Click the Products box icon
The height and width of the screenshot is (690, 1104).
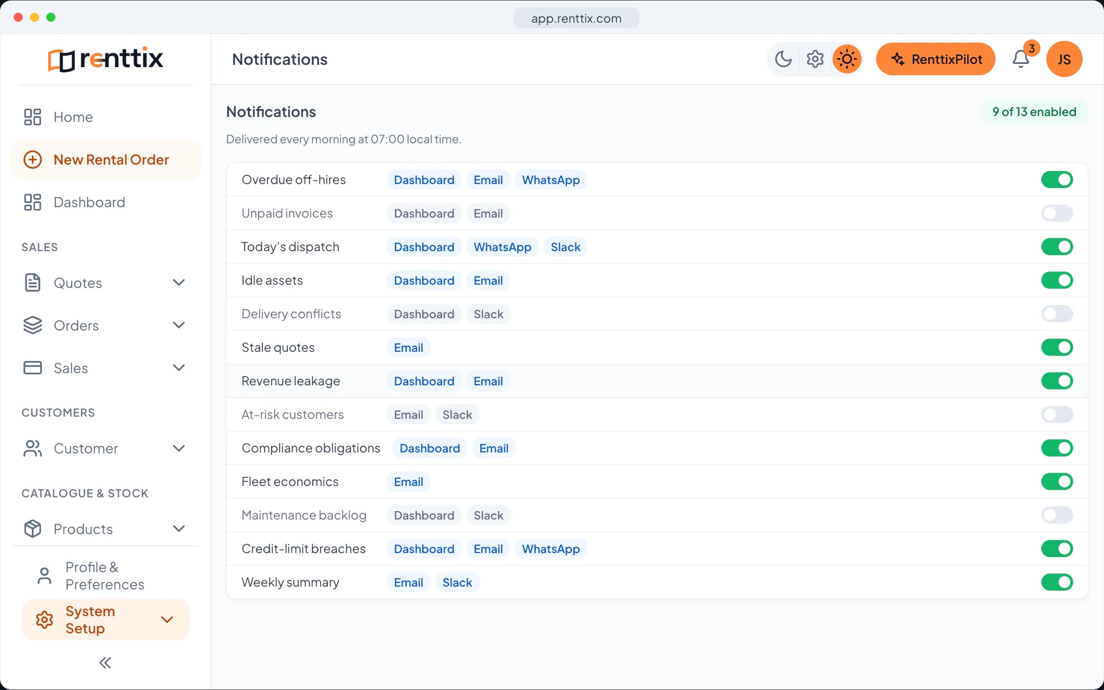click(x=32, y=529)
